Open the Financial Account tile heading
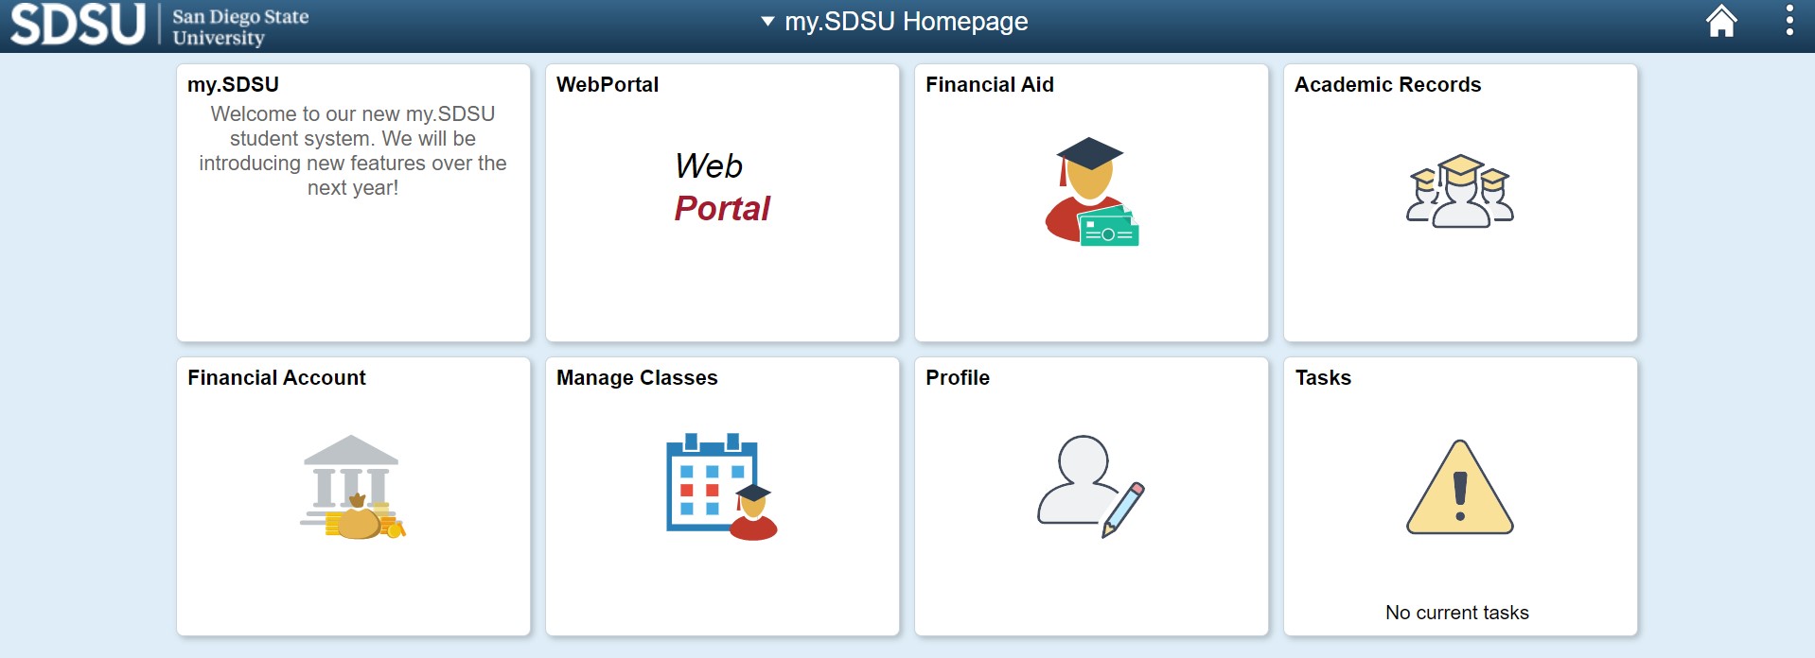The image size is (1815, 658). tap(276, 377)
